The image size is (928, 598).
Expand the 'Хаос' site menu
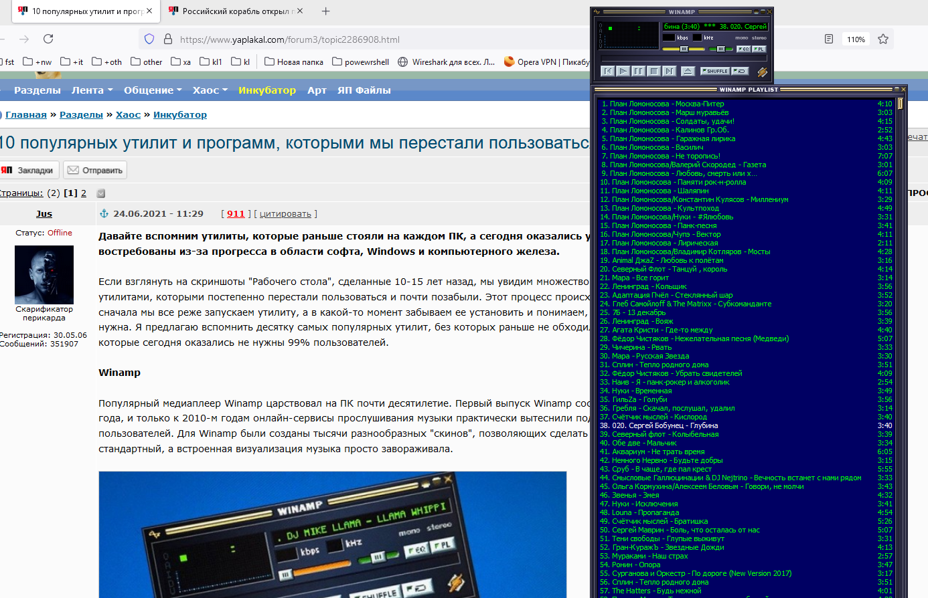point(210,90)
